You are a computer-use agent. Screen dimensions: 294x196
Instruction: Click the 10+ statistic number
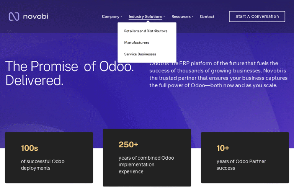(223, 148)
